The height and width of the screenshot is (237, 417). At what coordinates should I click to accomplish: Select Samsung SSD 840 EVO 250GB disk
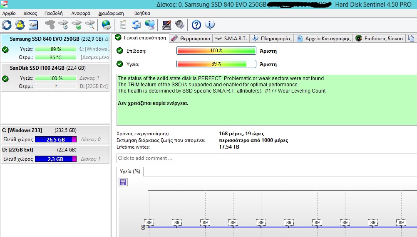click(56, 48)
